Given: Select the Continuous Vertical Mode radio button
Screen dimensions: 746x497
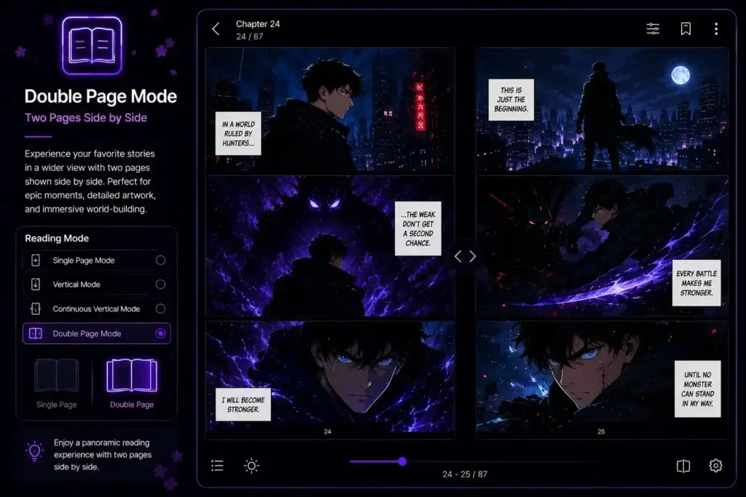Looking at the screenshot, I should coord(160,309).
